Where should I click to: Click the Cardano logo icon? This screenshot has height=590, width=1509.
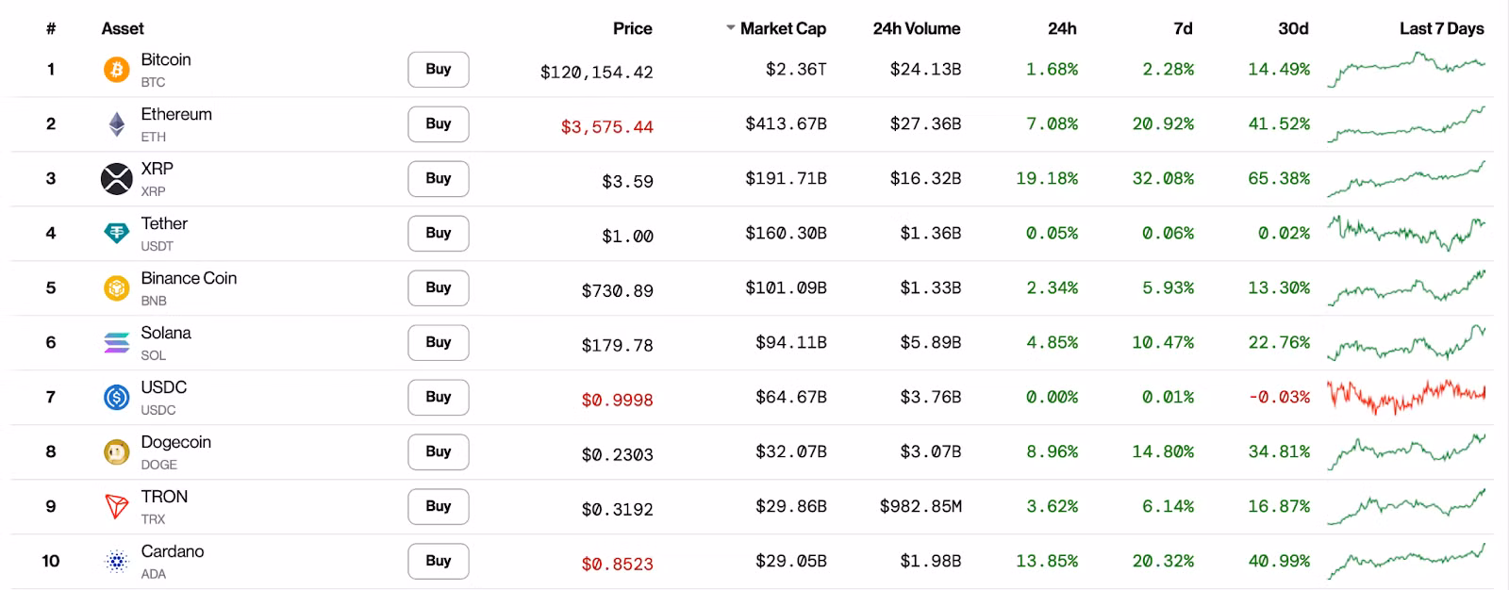click(x=116, y=562)
